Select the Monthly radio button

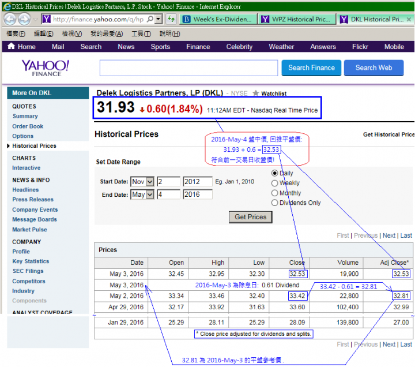(274, 193)
